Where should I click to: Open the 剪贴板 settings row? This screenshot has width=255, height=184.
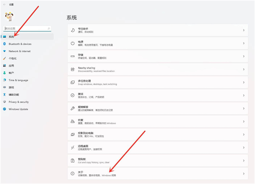157,161
